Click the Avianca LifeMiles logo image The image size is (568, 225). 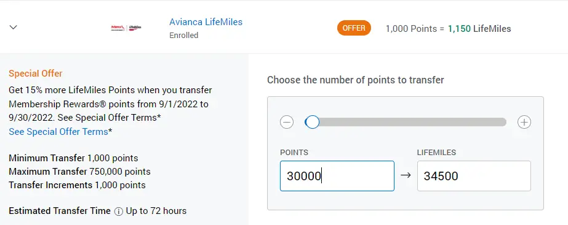[x=126, y=28]
